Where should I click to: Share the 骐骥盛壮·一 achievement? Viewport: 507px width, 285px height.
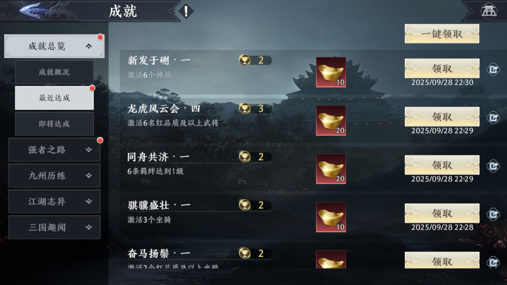494,214
